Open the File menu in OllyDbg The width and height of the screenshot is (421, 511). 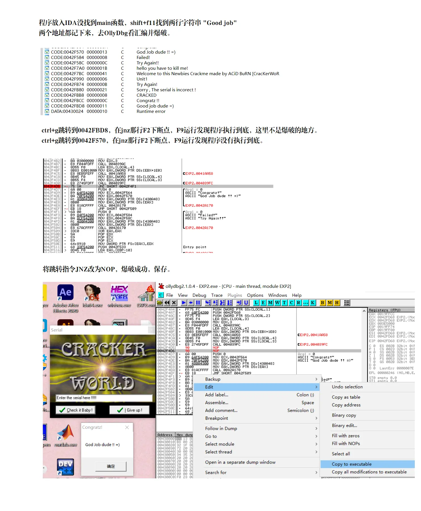pos(170,295)
